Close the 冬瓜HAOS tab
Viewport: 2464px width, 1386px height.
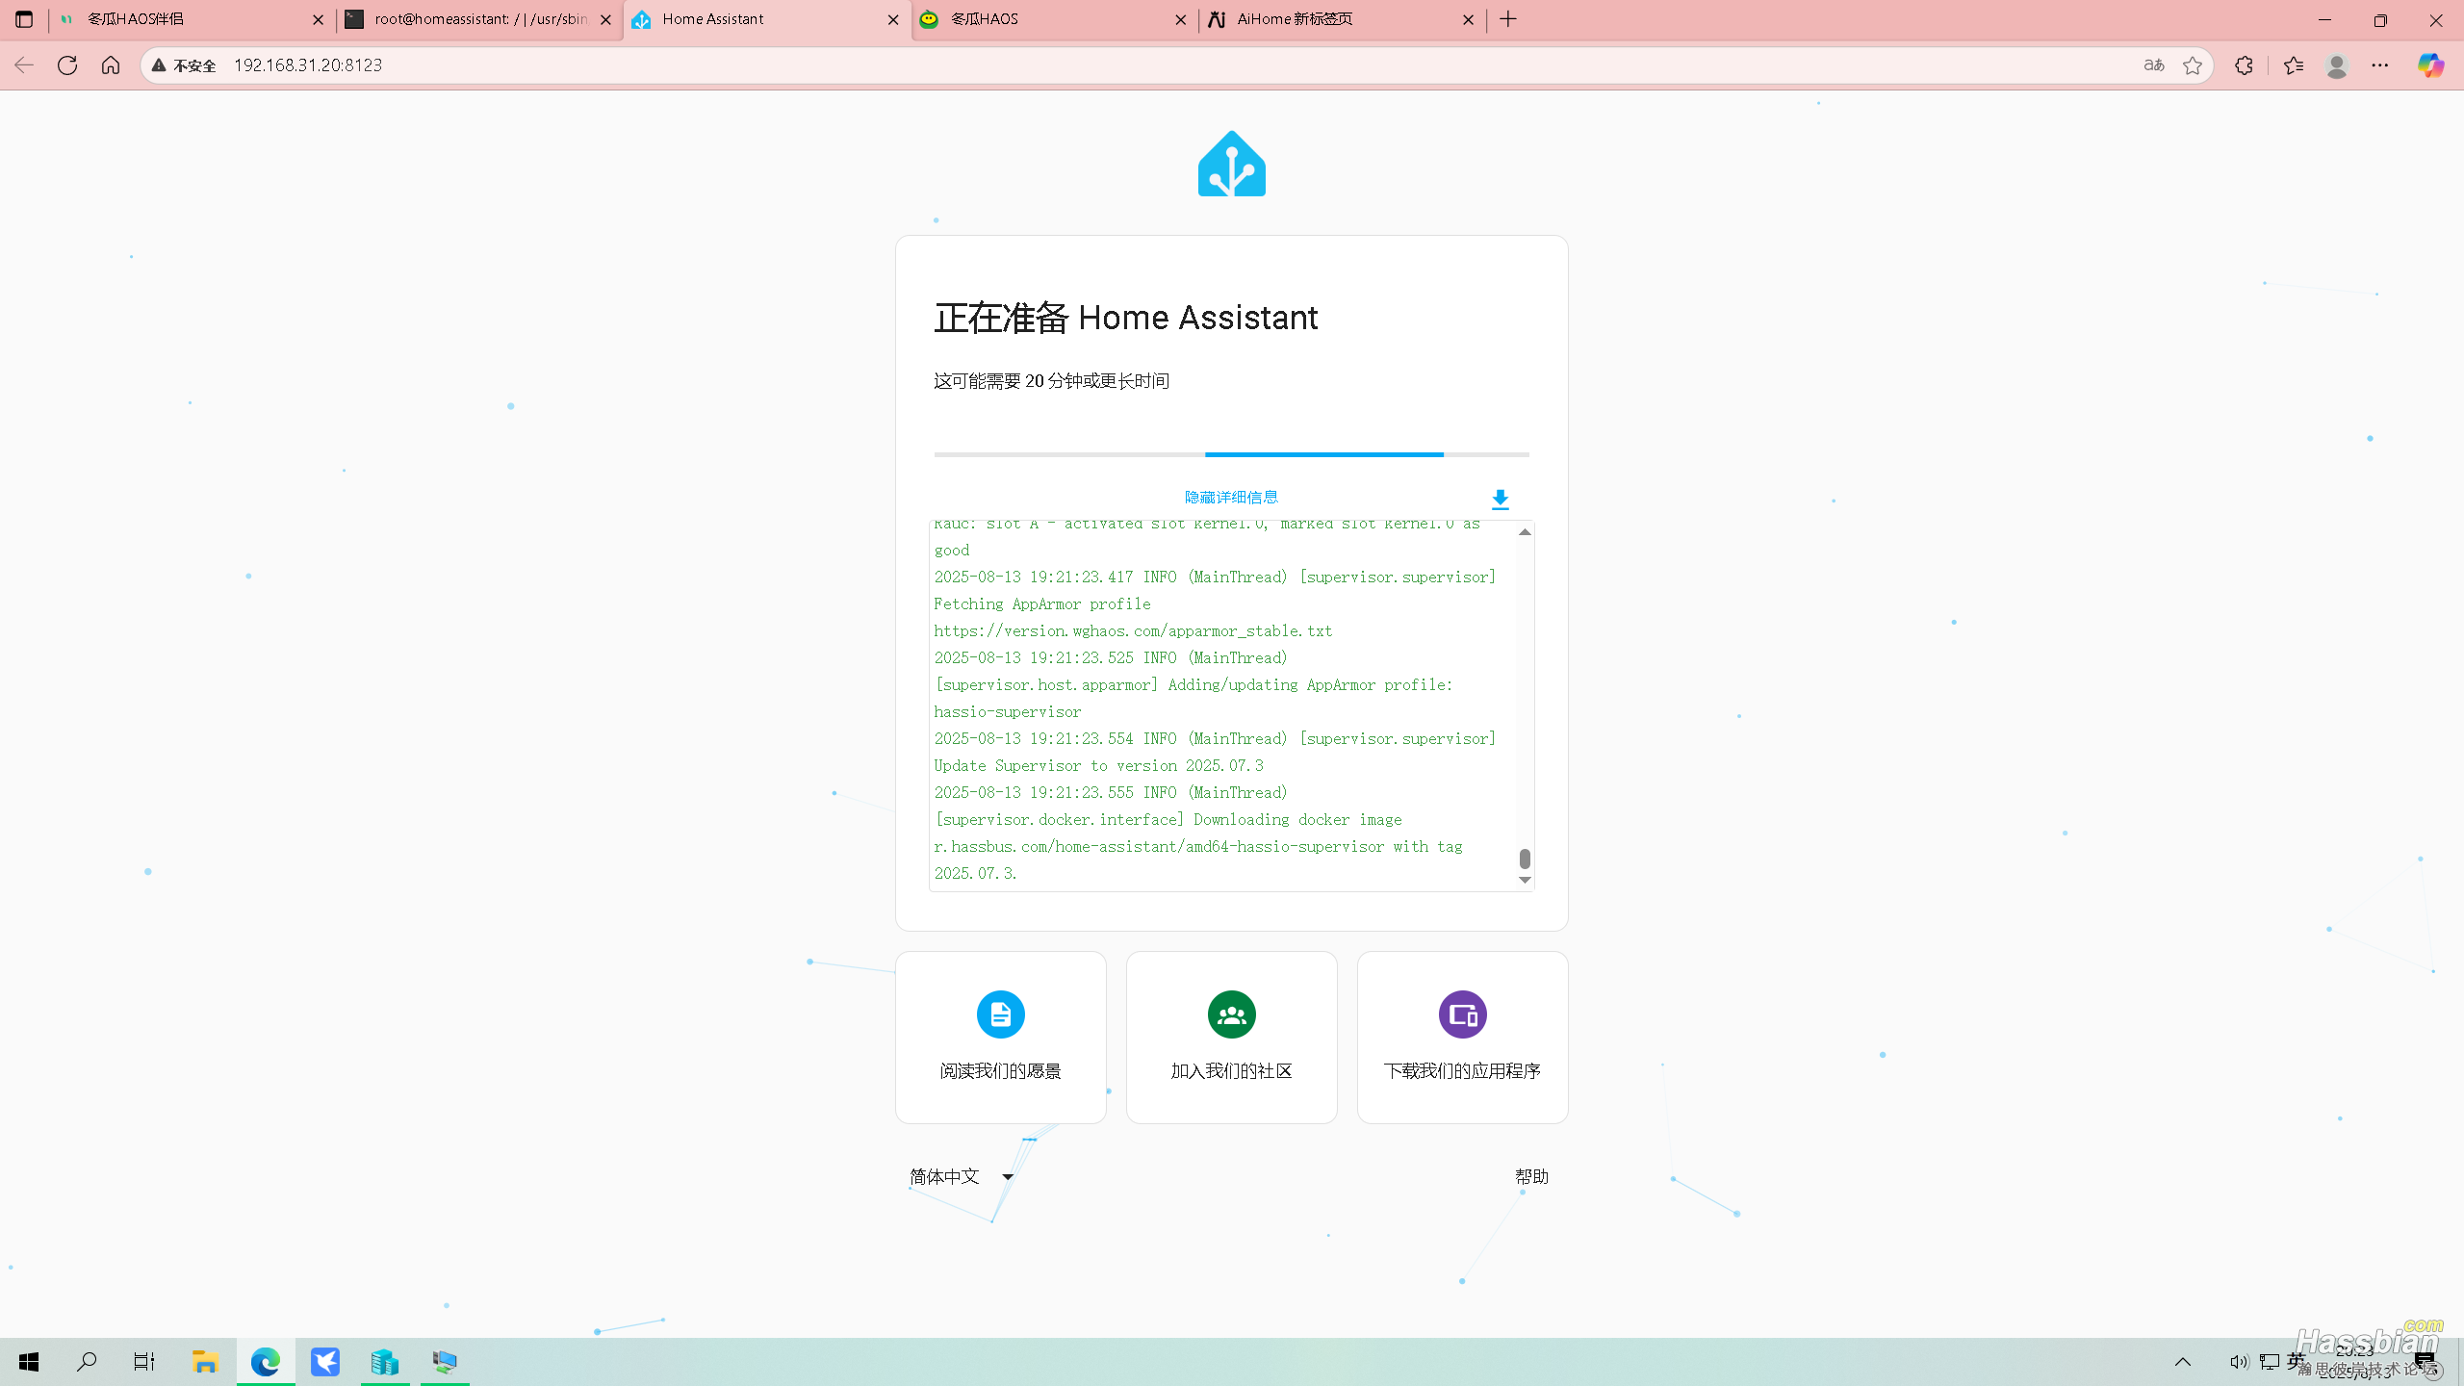(1181, 19)
